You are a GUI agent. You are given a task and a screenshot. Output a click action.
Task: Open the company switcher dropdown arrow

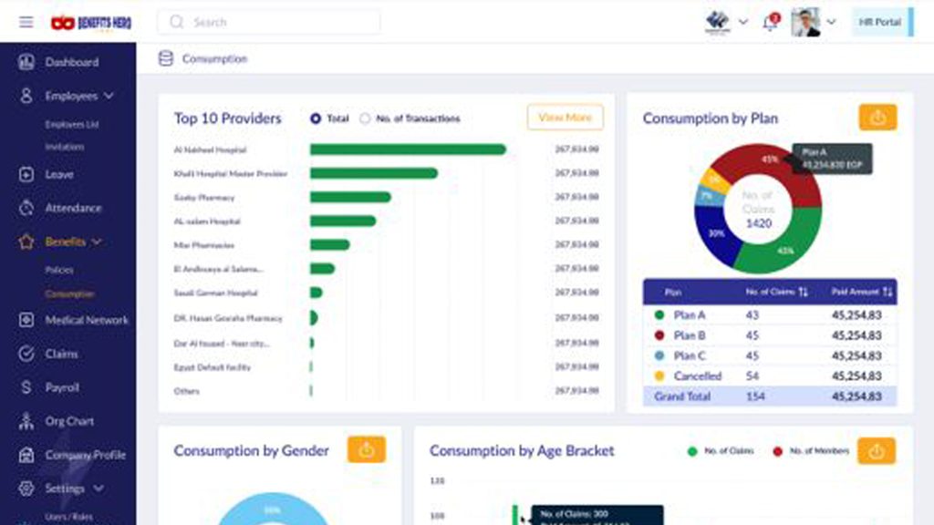point(742,22)
